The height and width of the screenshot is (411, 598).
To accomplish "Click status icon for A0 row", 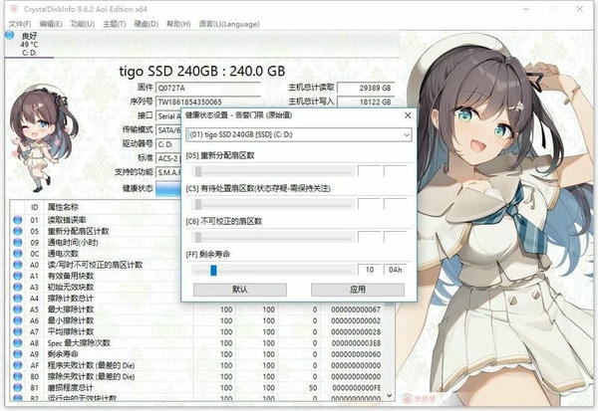I will tap(17, 265).
